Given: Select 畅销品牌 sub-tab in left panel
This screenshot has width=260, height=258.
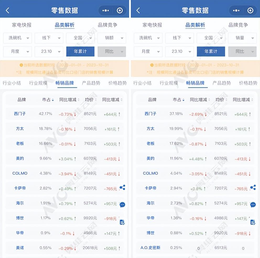Looking at the screenshot, I should [x=65, y=83].
